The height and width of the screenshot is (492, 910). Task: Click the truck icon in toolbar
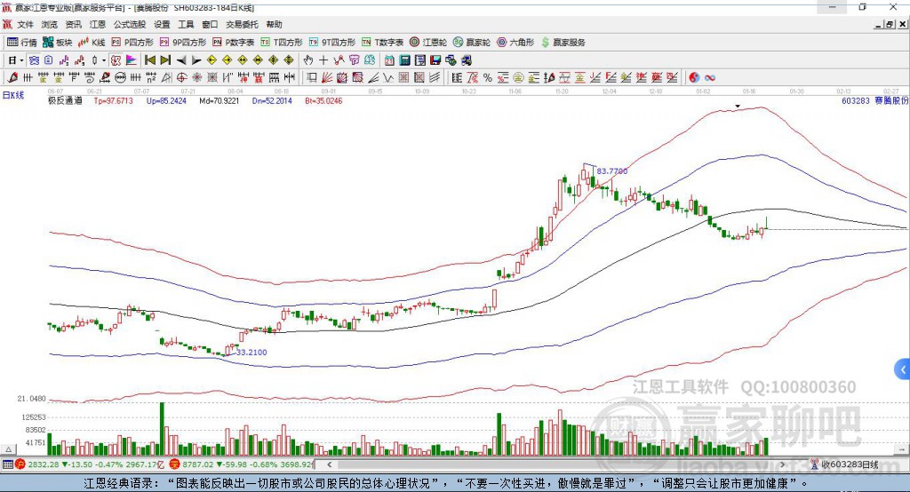tap(467, 60)
